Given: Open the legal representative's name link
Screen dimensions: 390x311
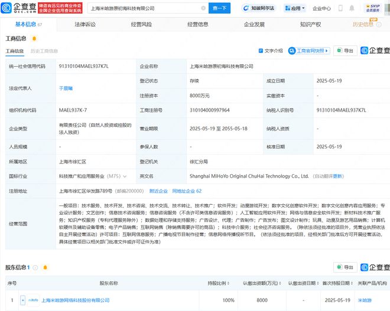Looking at the screenshot, I should tap(66, 88).
